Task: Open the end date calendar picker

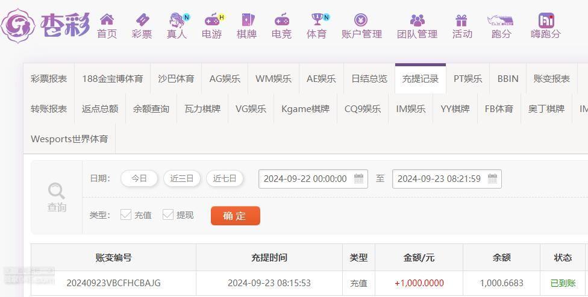Action: point(492,178)
